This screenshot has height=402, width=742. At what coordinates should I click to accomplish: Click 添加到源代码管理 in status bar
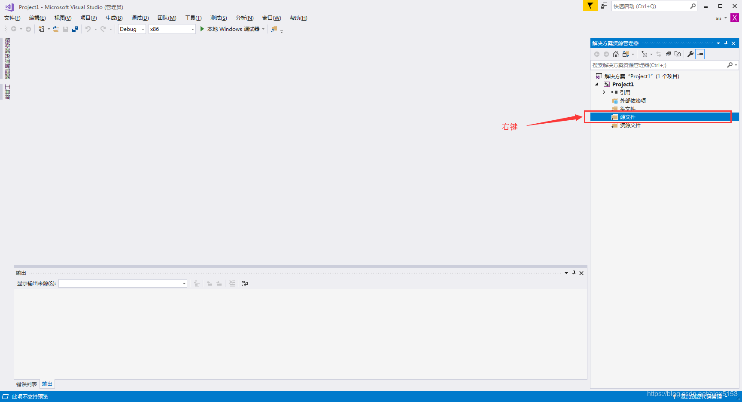pos(701,397)
